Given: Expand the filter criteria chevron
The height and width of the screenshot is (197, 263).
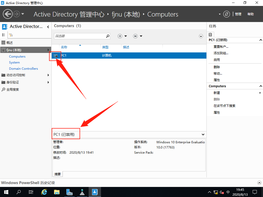Looking at the screenshot, I should point(201,36).
